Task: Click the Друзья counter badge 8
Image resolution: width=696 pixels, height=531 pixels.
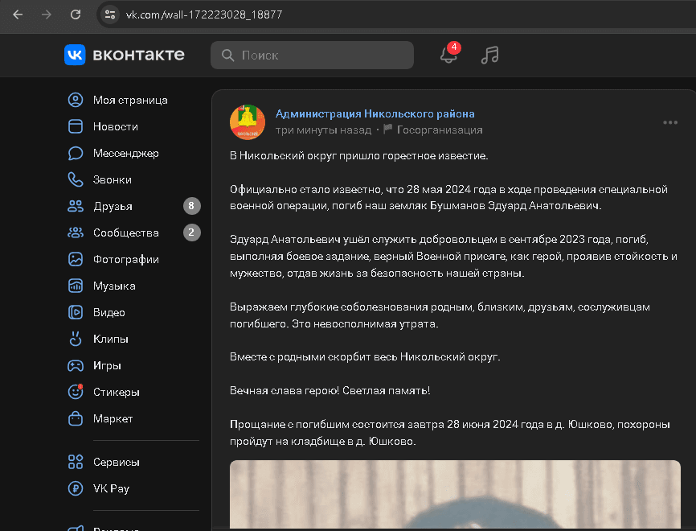Action: (192, 206)
